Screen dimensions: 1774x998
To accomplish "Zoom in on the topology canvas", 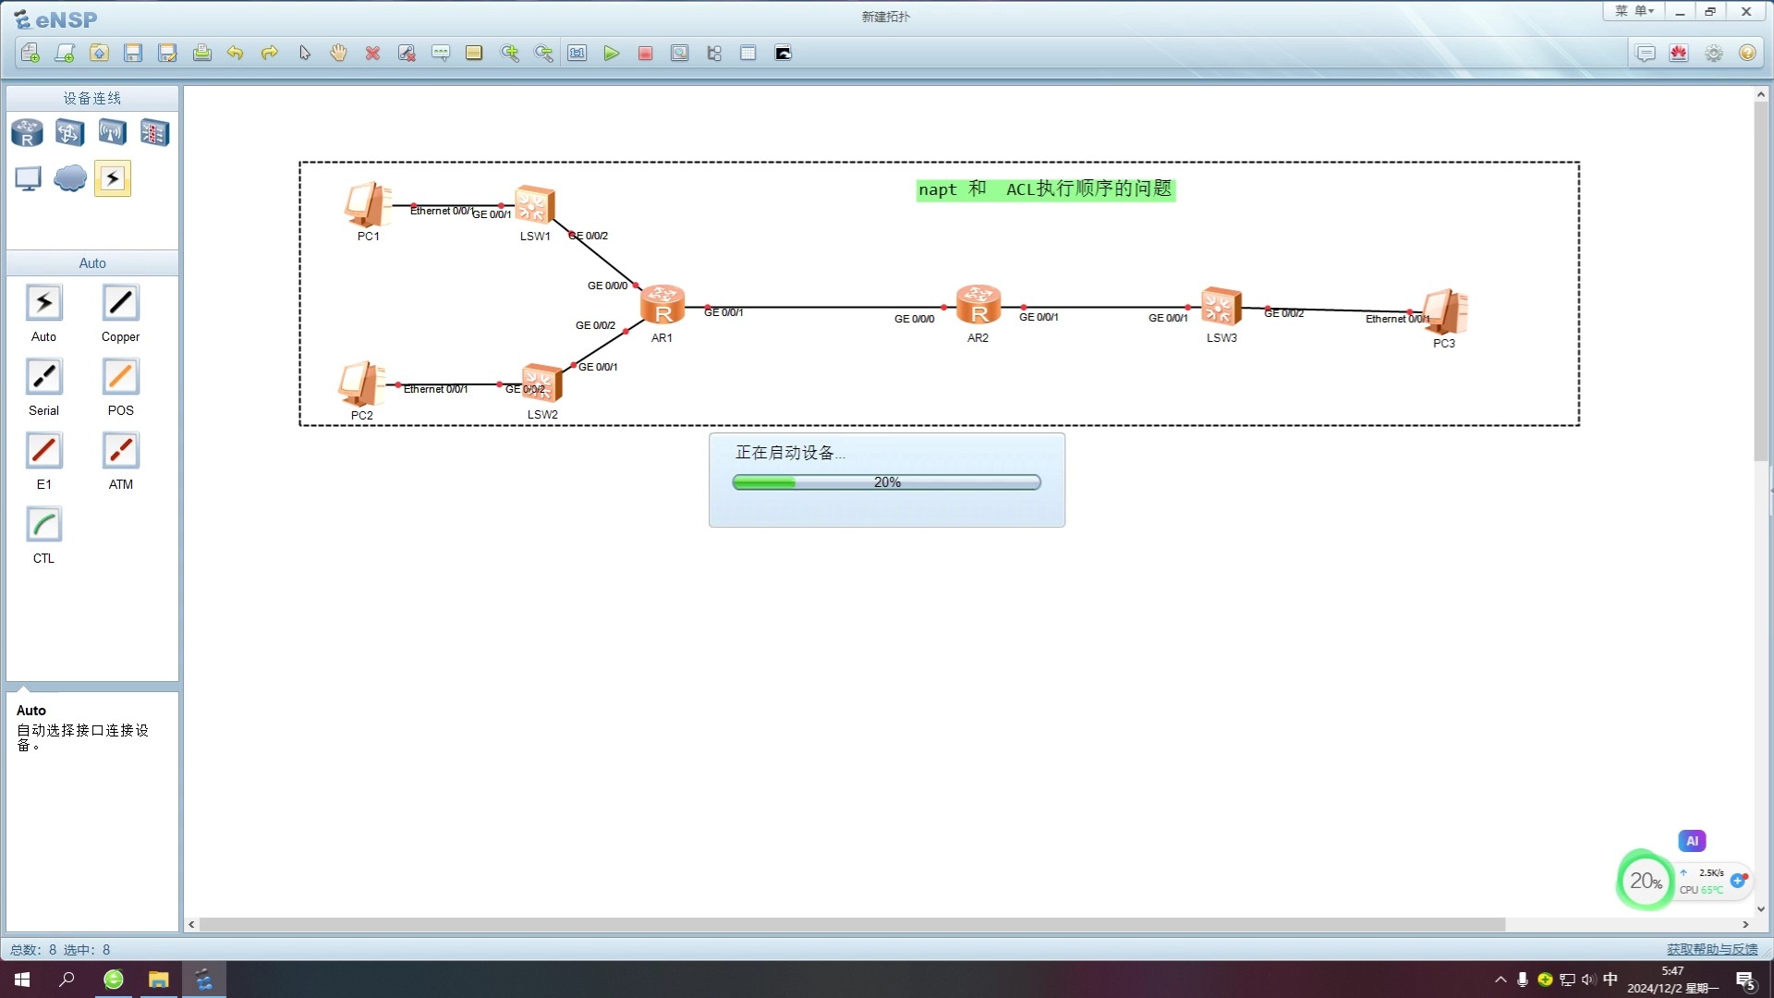I will point(509,53).
